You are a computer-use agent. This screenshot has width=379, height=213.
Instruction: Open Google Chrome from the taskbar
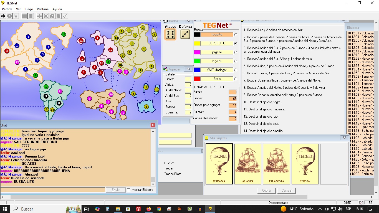tap(159, 209)
